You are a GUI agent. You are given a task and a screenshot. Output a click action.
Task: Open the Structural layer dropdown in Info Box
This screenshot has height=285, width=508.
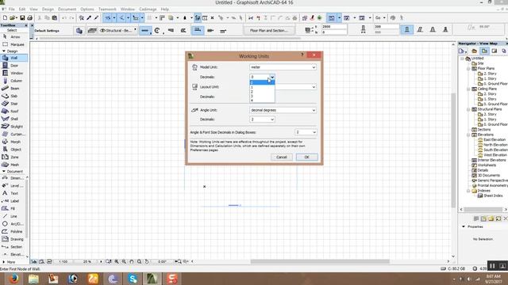[x=118, y=30]
